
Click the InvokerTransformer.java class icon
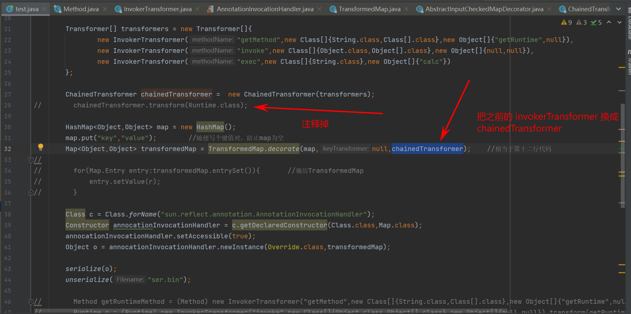pos(118,9)
